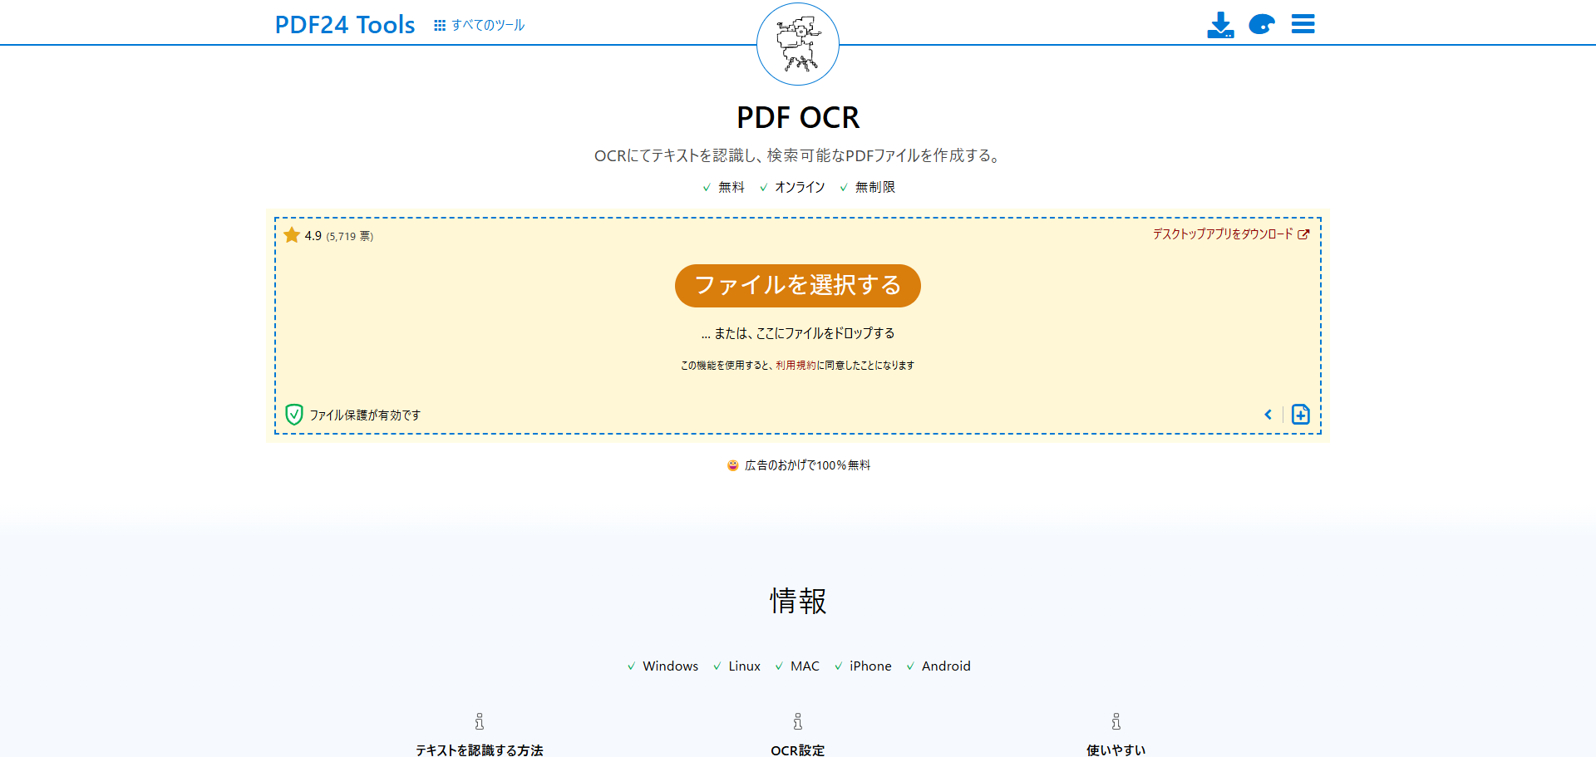Viewport: 1596px width, 757px height.
Task: Click the desktop download icon in header
Action: point(1220,25)
